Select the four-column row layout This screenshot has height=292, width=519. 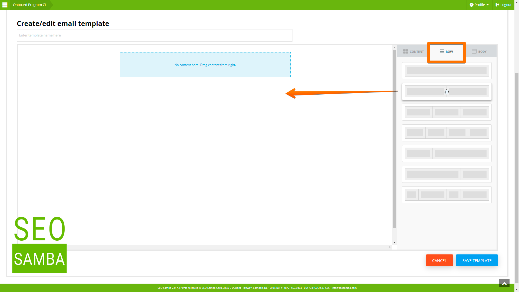click(x=447, y=133)
